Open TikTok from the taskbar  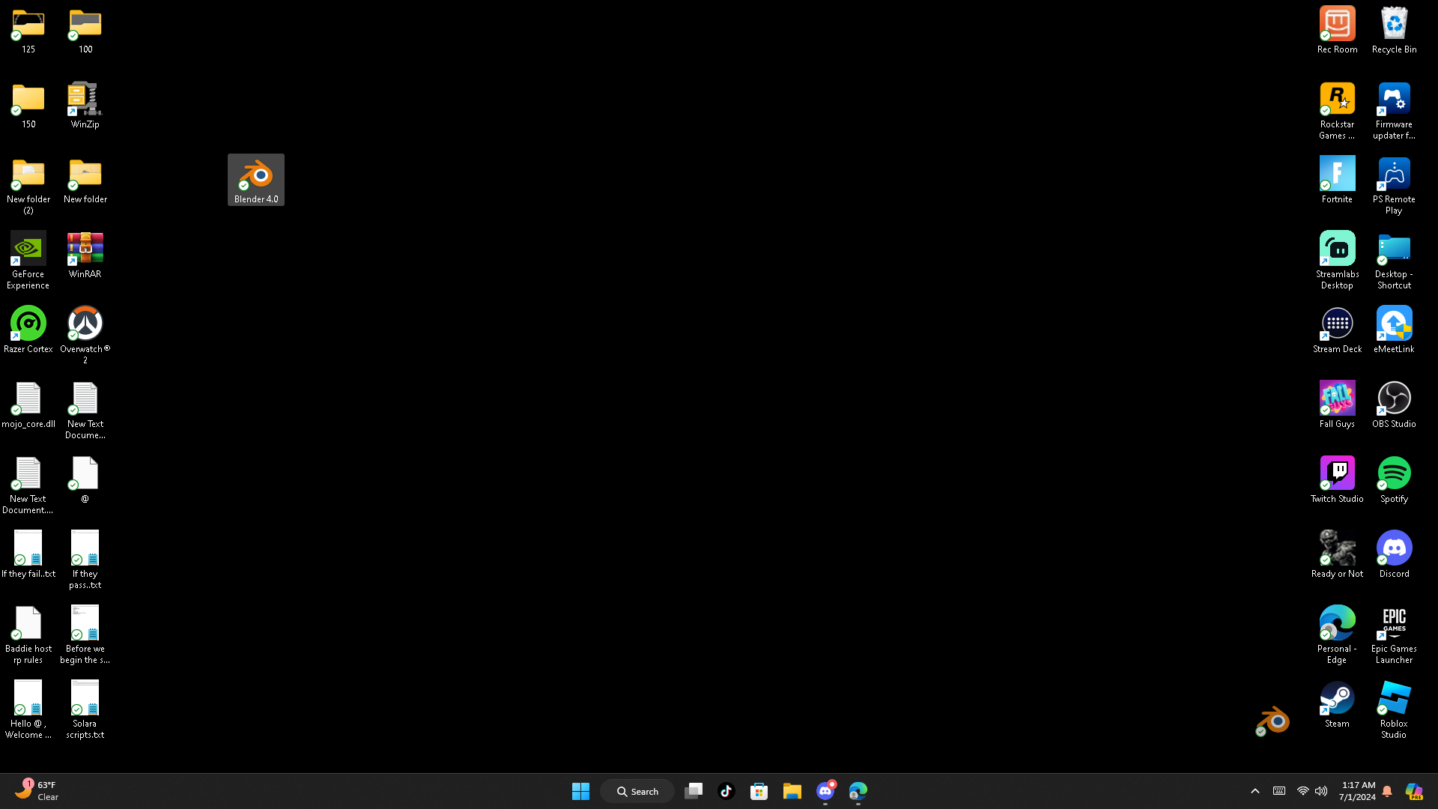[x=726, y=791]
